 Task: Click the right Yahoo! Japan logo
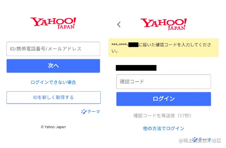[164, 24]
